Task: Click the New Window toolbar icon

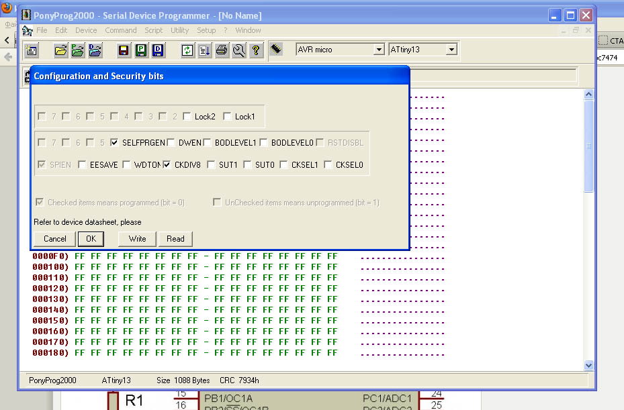Action: [31, 50]
